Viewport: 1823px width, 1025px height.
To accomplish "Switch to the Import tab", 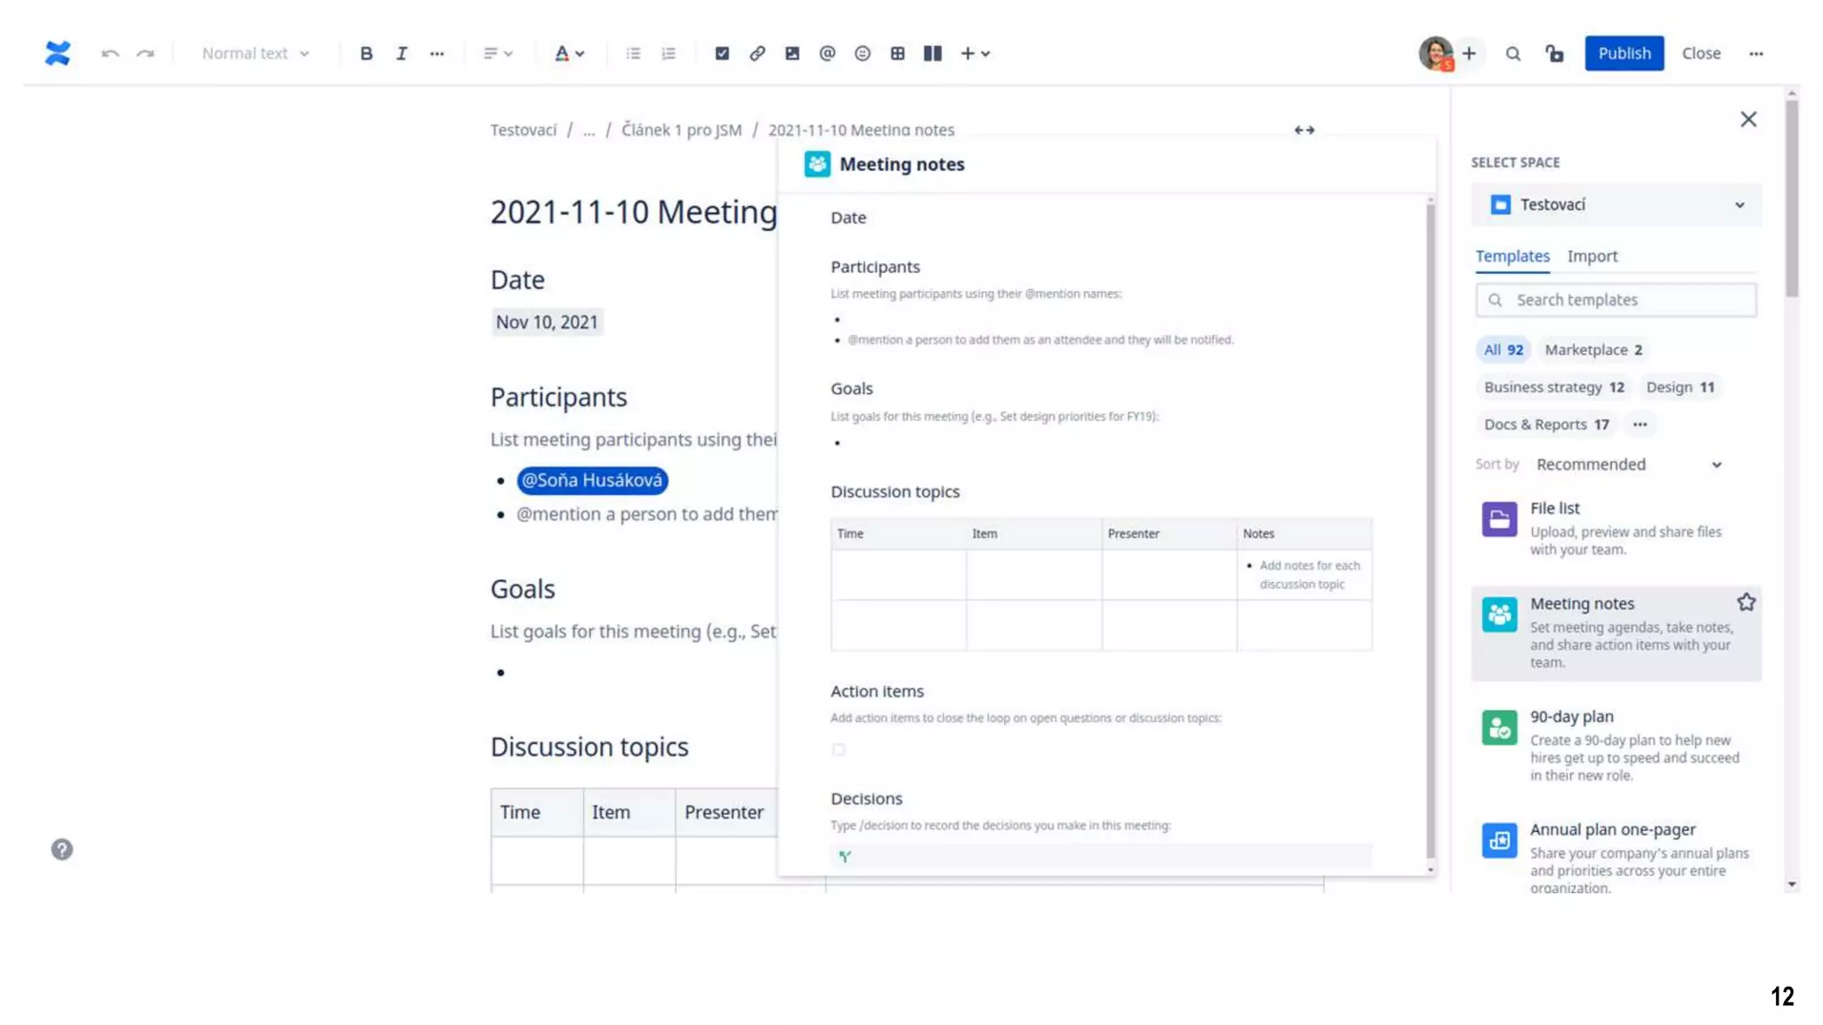I will 1592,256.
